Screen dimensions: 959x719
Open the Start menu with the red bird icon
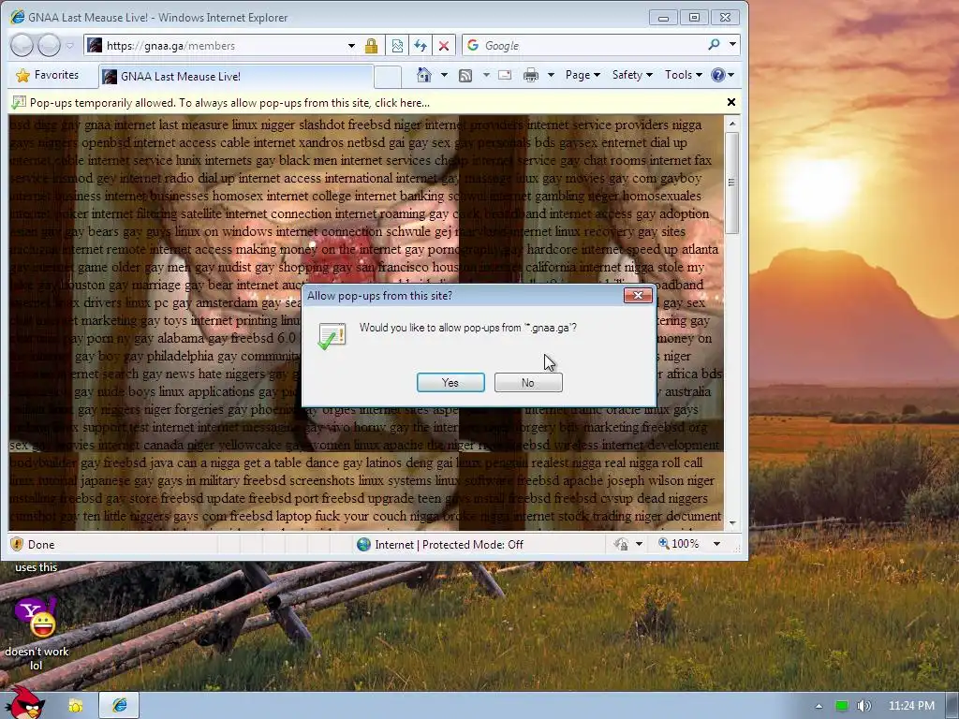coord(24,703)
